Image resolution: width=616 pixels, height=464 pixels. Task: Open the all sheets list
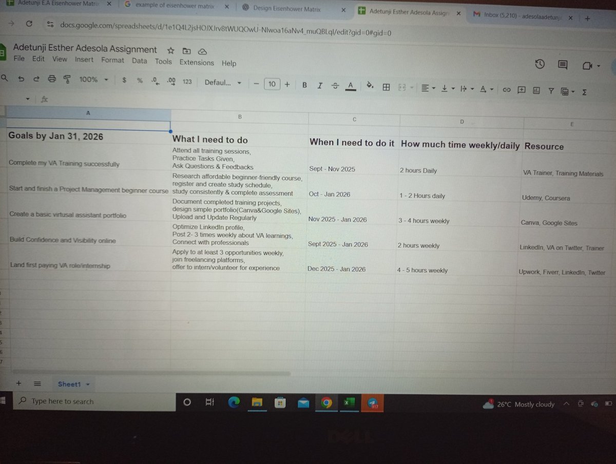point(37,383)
